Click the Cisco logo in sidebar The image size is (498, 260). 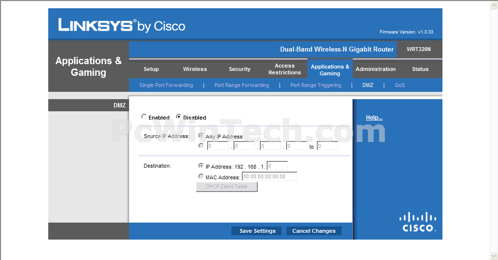418,222
